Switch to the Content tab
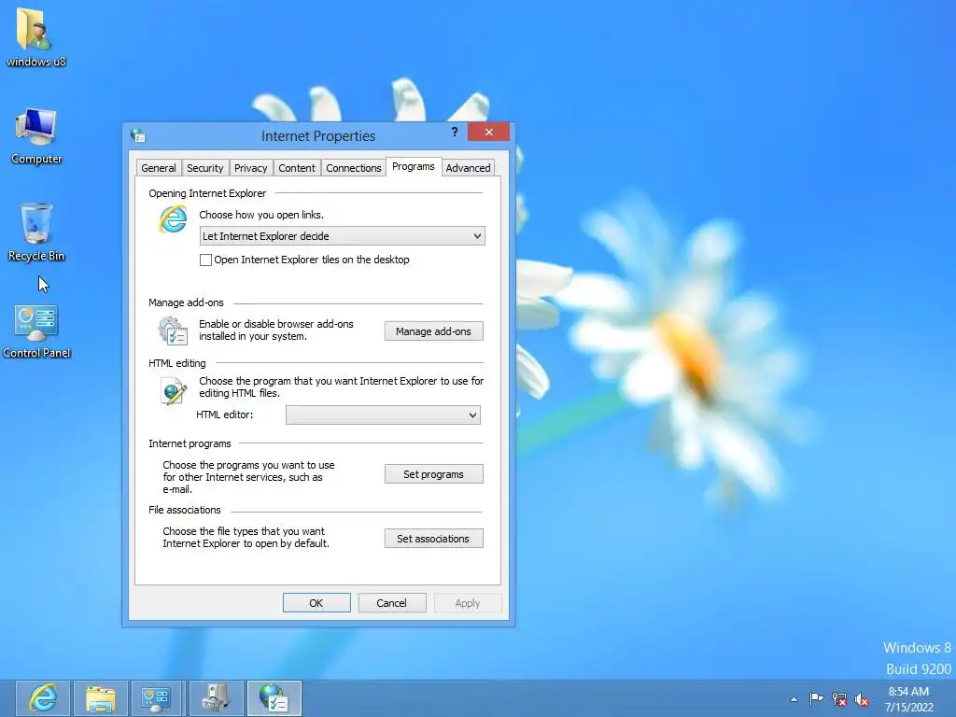Screen dimensions: 956x717 pos(297,168)
